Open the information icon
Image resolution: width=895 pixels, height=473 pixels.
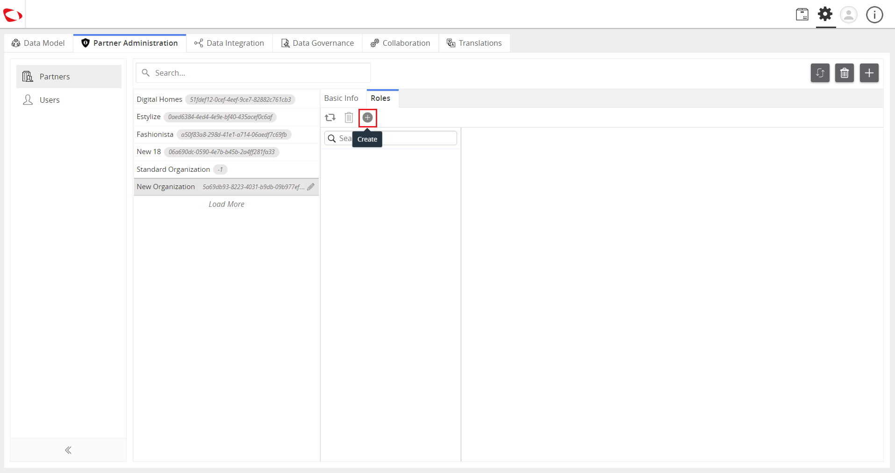(x=874, y=14)
